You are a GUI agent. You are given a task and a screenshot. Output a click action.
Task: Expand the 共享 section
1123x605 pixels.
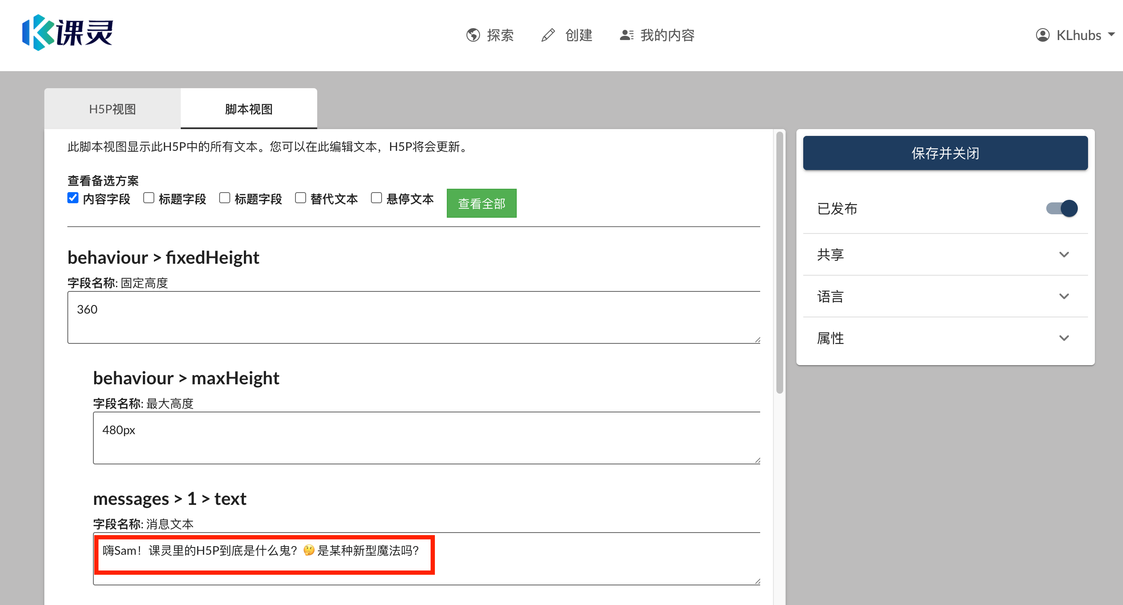tap(1064, 254)
